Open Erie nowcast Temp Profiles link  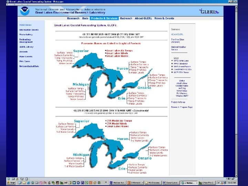coord(136,101)
